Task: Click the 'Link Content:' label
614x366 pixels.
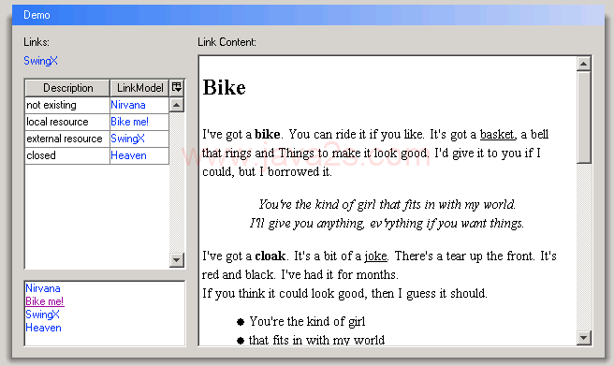Action: (x=227, y=42)
